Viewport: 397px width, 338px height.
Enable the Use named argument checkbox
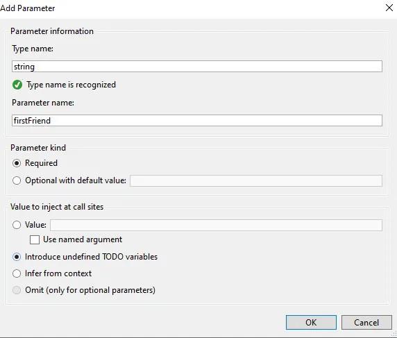click(x=35, y=239)
